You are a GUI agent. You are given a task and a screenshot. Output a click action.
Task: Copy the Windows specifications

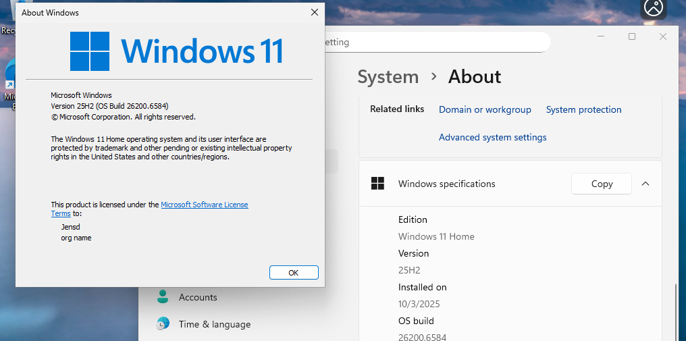click(x=601, y=184)
